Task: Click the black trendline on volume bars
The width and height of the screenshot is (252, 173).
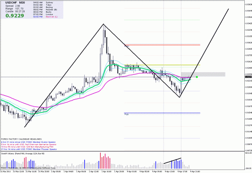Action: [x=173, y=161]
